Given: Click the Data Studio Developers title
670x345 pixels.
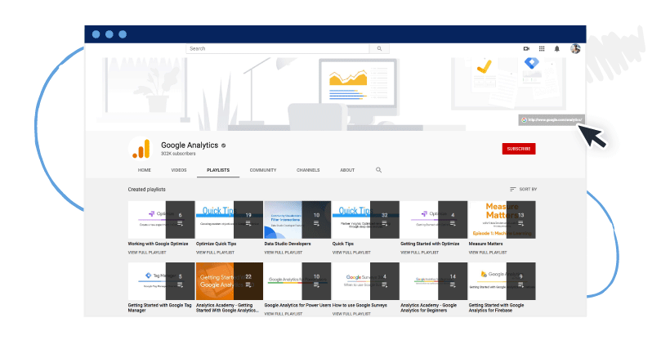Looking at the screenshot, I should [x=288, y=244].
